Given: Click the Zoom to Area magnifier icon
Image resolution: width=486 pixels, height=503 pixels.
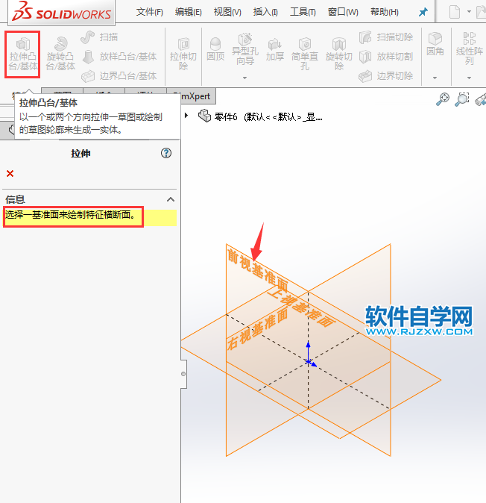Looking at the screenshot, I should coord(462,99).
